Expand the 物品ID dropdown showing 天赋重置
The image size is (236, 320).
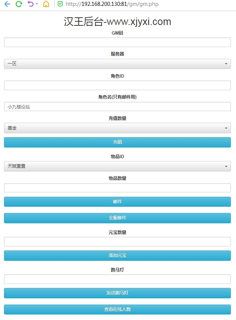click(x=117, y=166)
